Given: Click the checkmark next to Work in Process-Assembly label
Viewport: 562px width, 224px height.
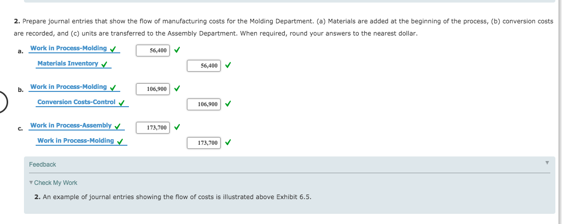Looking at the screenshot, I should [x=117, y=126].
